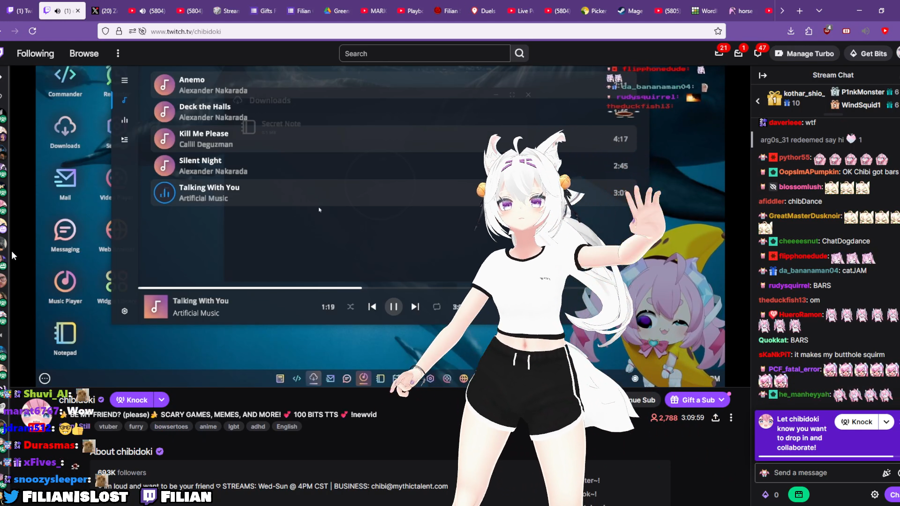Toggle shuffle in music player
Screen dimensions: 900x506
click(x=351, y=307)
